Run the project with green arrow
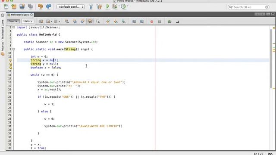The width and height of the screenshot is (276, 155). click(x=107, y=6)
